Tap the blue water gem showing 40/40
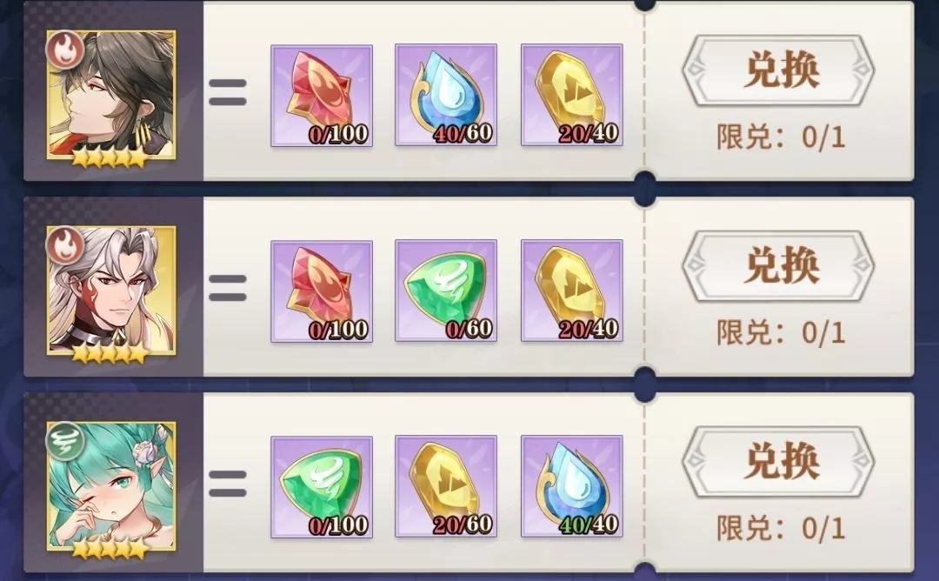 pyautogui.click(x=572, y=486)
